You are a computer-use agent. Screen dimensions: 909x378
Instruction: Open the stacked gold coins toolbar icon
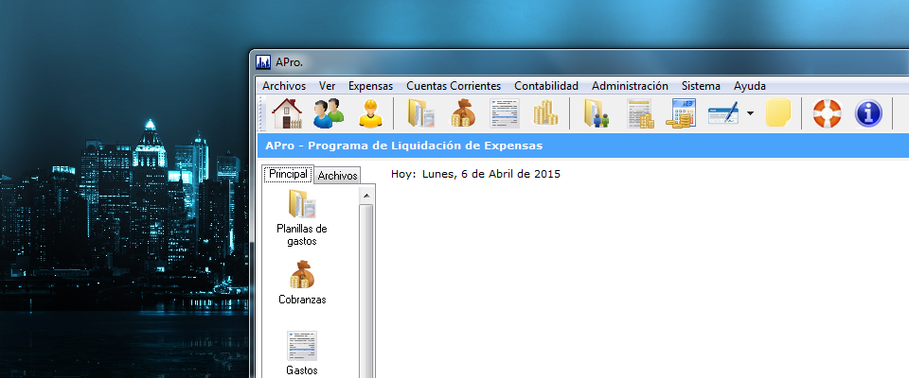[x=544, y=113]
